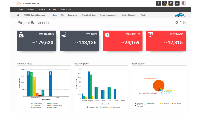Image resolution: width=201 pixels, height=113 pixels.
Task: Click the blue February Fees Recorded bar
Action: [x=89, y=85]
